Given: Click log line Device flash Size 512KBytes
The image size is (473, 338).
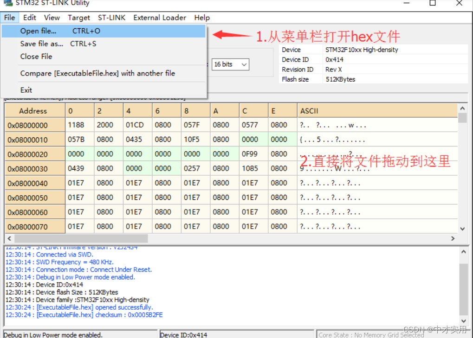Looking at the screenshot, I should pyautogui.click(x=62, y=292).
